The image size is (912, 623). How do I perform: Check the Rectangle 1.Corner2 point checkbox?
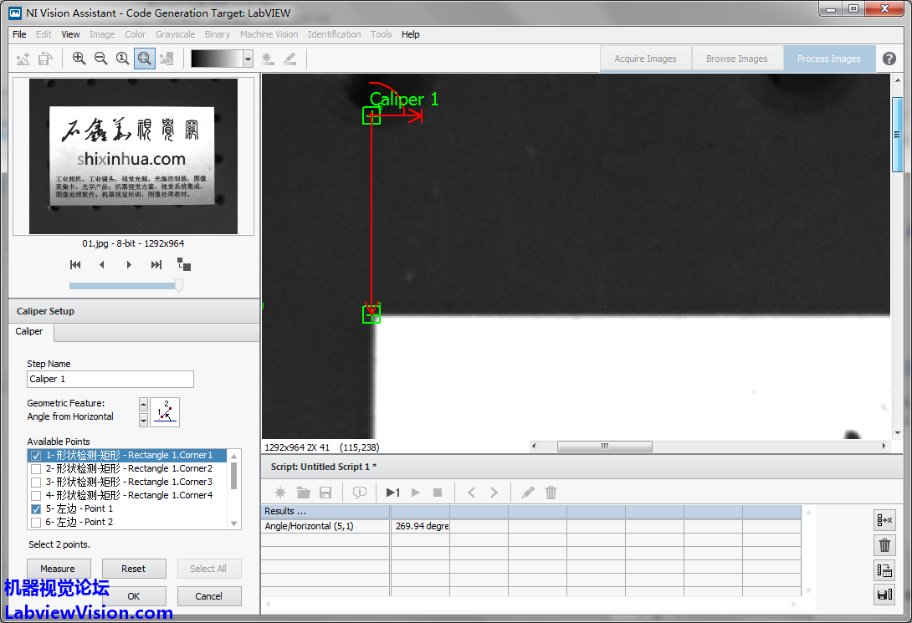(x=36, y=469)
